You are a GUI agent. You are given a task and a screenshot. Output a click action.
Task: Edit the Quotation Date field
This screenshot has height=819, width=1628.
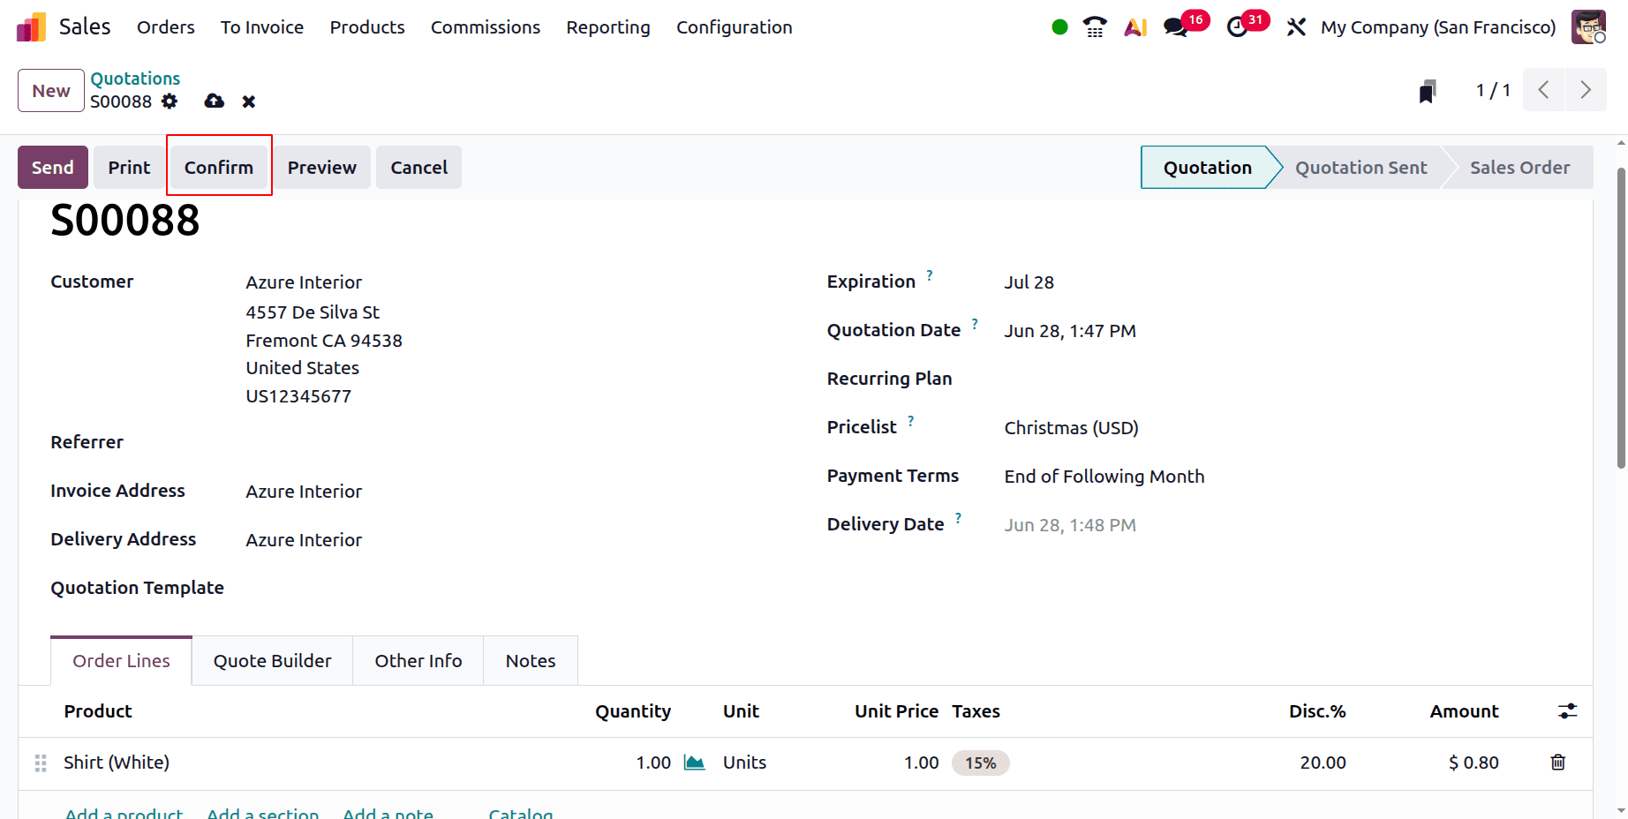(x=1070, y=331)
